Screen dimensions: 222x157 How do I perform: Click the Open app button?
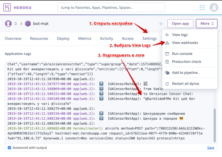pyautogui.click(x=180, y=24)
